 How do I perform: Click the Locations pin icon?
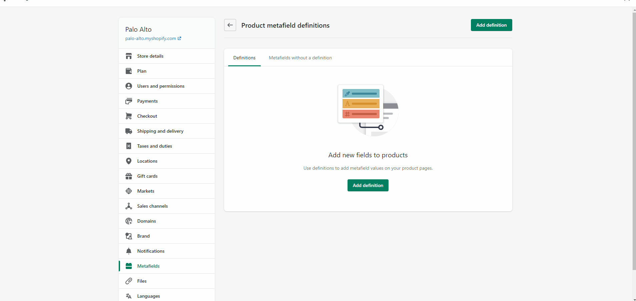tap(129, 161)
